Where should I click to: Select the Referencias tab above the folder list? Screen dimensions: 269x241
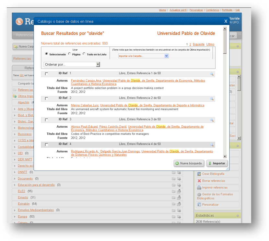(22, 58)
